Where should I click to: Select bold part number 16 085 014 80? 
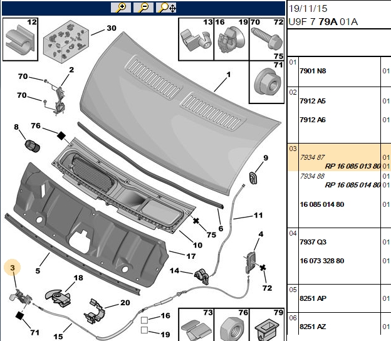[321, 204]
